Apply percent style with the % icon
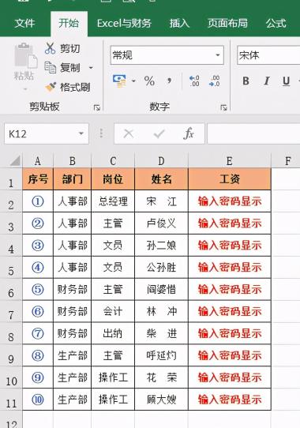The image size is (300, 428). [x=149, y=81]
